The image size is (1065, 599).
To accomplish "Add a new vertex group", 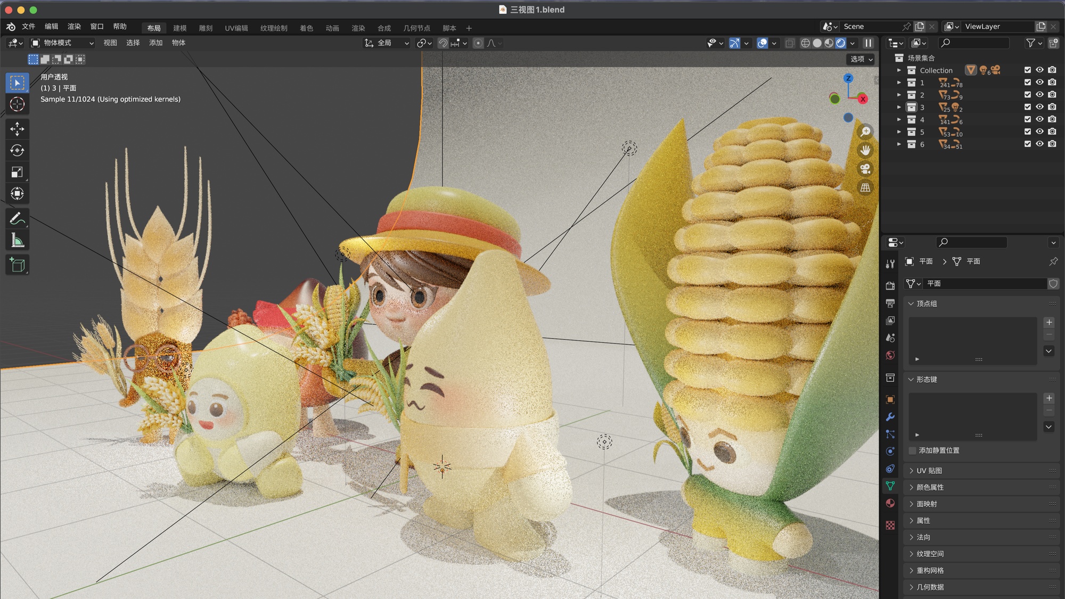I will coord(1049,322).
